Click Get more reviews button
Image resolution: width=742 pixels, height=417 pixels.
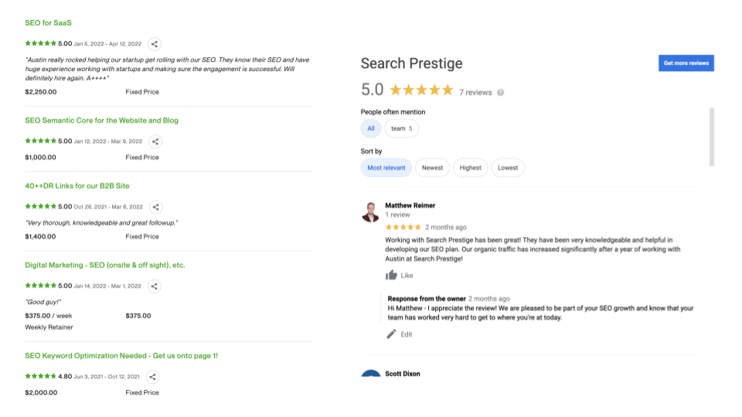coord(686,63)
